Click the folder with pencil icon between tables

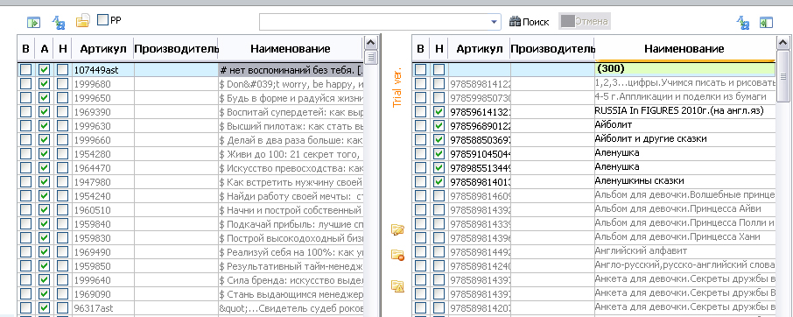click(398, 229)
